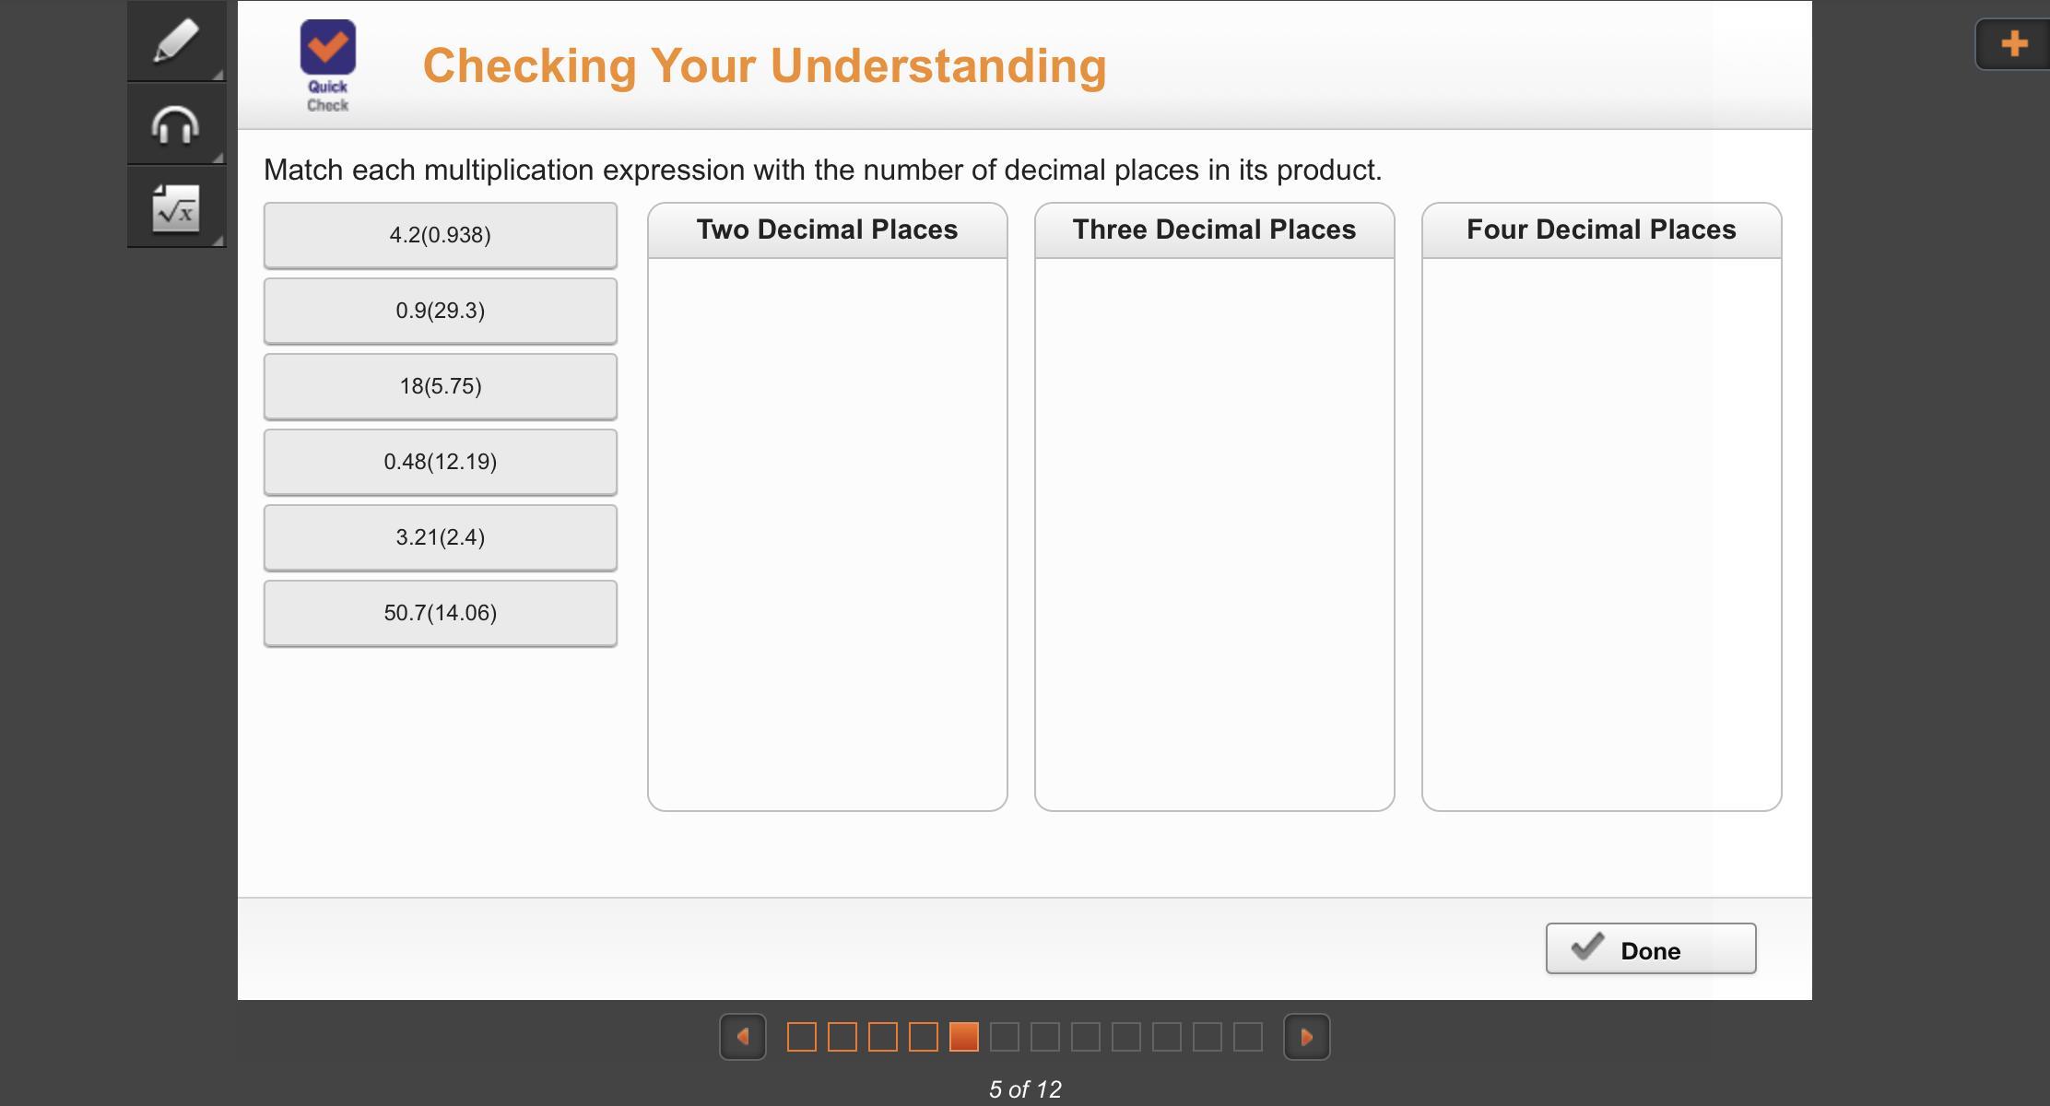2050x1106 pixels.
Task: Select the current fifth page indicator
Action: pyautogui.click(x=964, y=1037)
